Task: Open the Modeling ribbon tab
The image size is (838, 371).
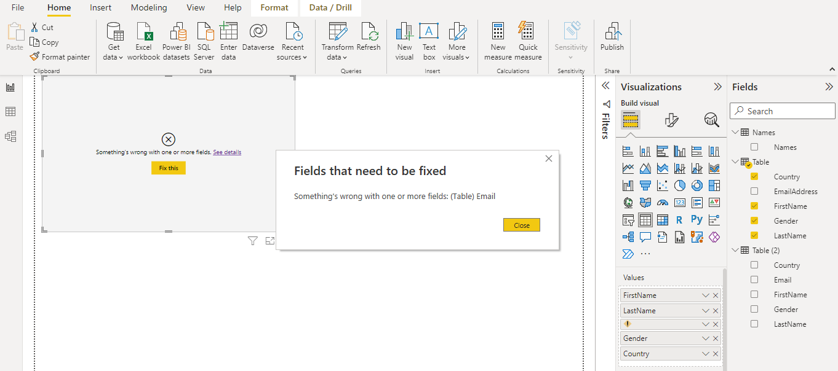Action: pyautogui.click(x=149, y=8)
